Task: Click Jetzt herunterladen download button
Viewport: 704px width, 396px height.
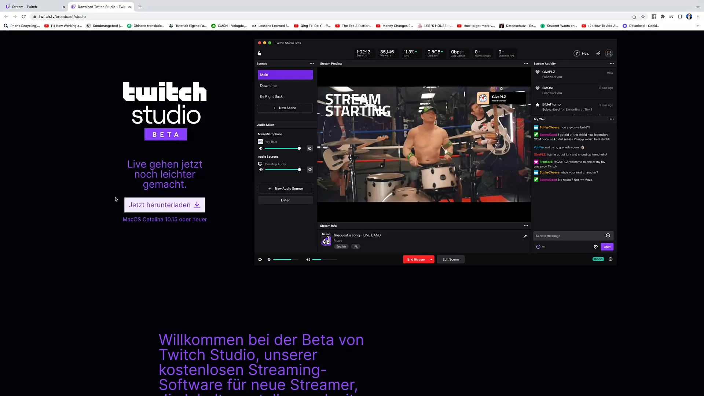Action: tap(164, 205)
